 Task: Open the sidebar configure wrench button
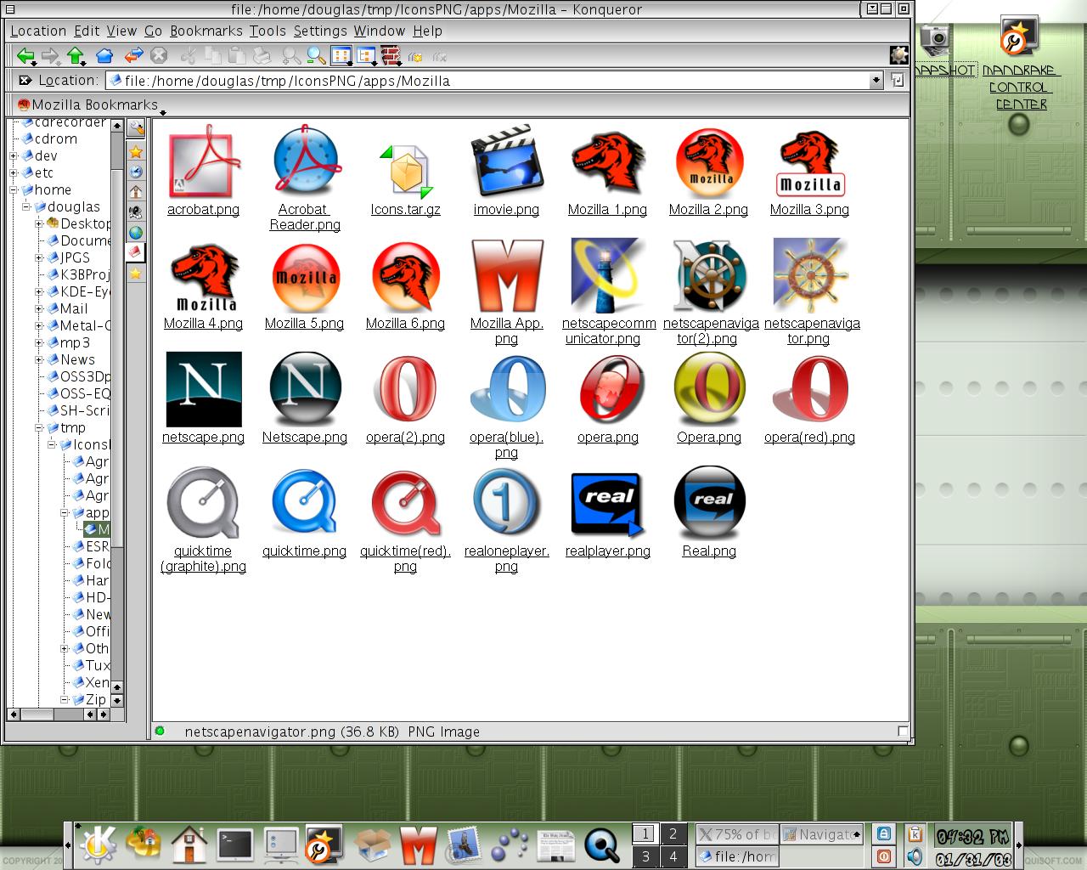[x=136, y=128]
